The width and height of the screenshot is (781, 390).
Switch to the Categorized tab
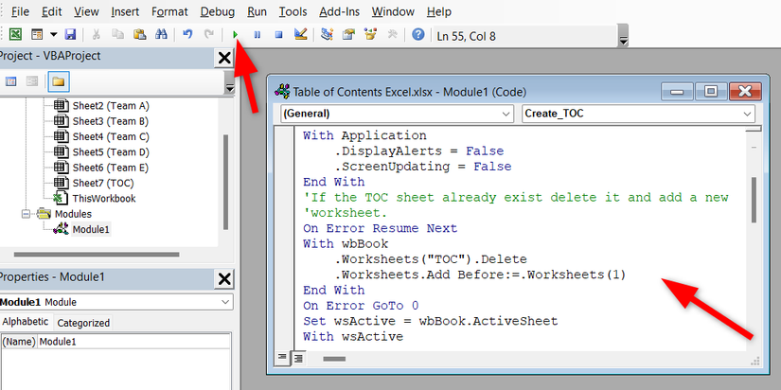[83, 323]
